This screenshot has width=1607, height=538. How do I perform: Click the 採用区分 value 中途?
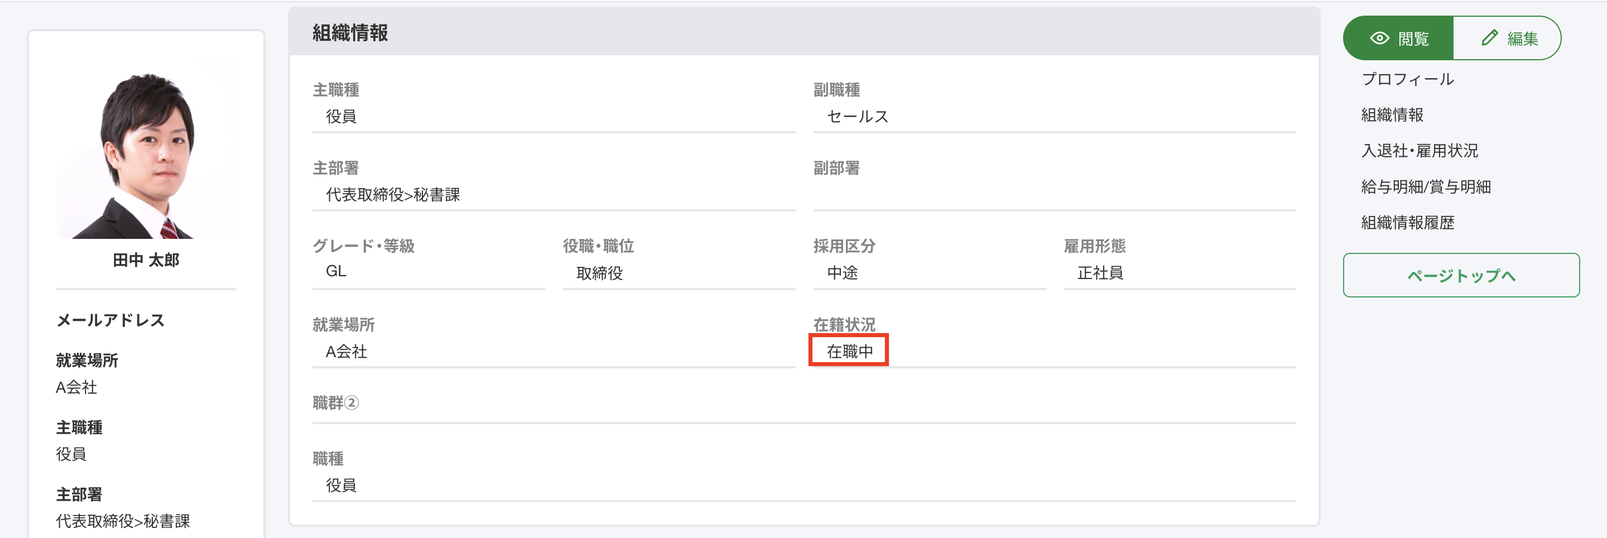pos(842,273)
